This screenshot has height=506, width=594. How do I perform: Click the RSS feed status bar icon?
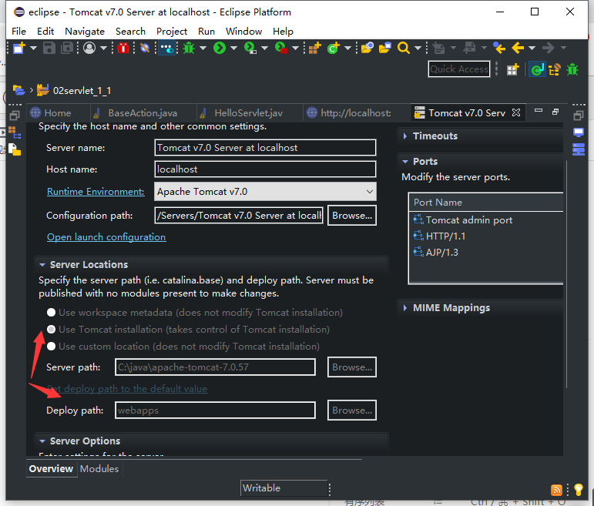556,490
